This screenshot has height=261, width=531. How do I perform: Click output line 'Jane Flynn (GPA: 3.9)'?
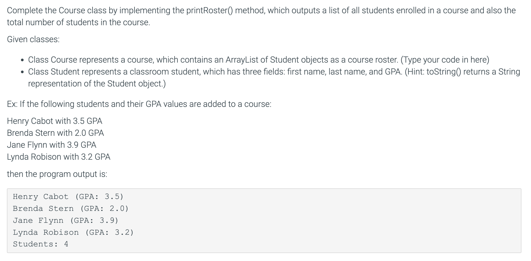[x=66, y=220]
